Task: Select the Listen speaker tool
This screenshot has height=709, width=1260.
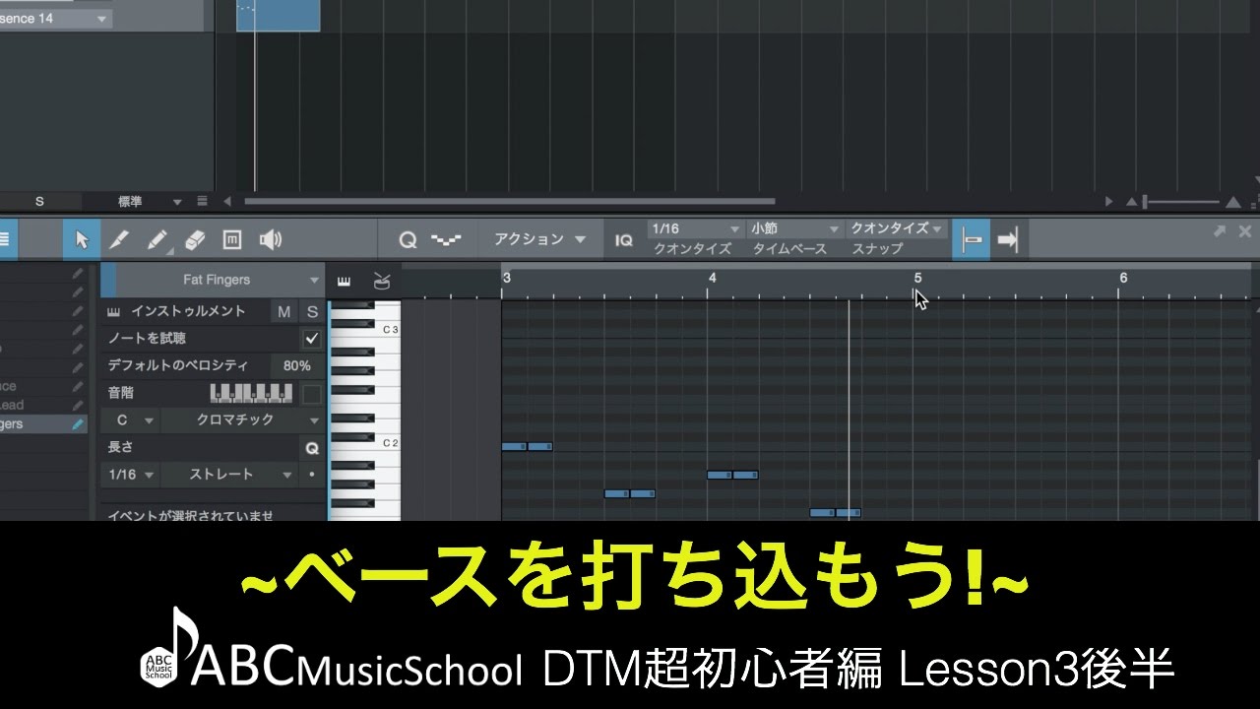Action: (270, 239)
